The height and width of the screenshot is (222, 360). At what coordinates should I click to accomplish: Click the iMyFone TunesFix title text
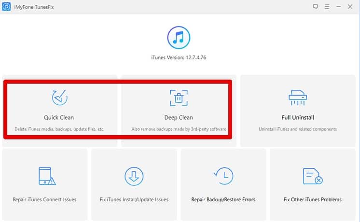34,7
